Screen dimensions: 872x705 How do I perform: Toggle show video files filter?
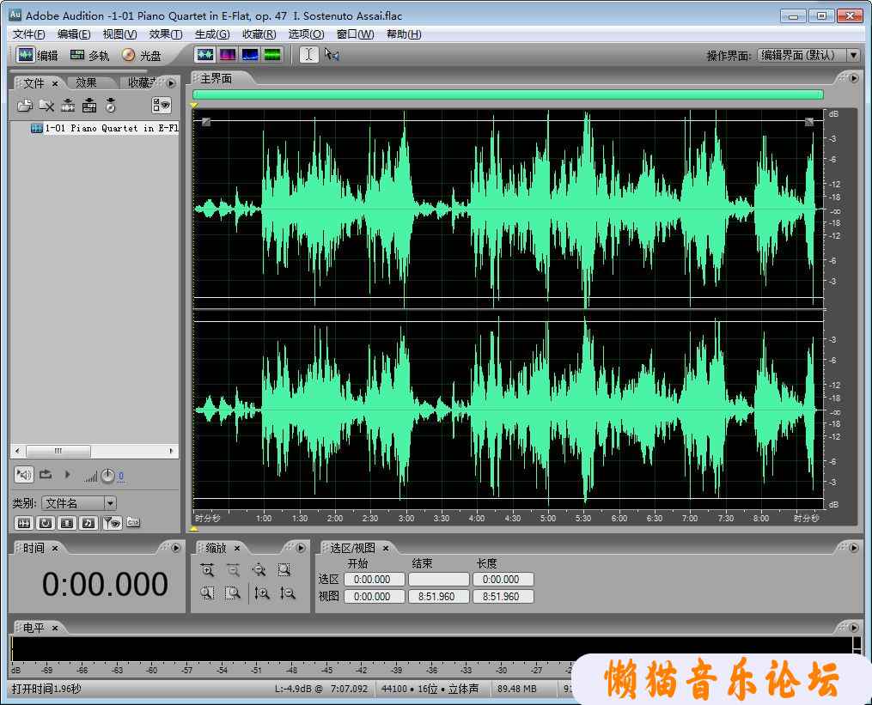(67, 523)
